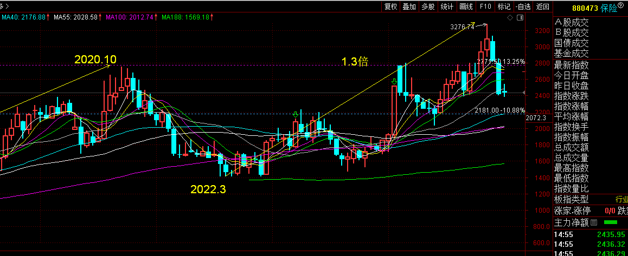The height and width of the screenshot is (256, 628).
Task: Remove from watchlist via -自选
Action: (523, 6)
